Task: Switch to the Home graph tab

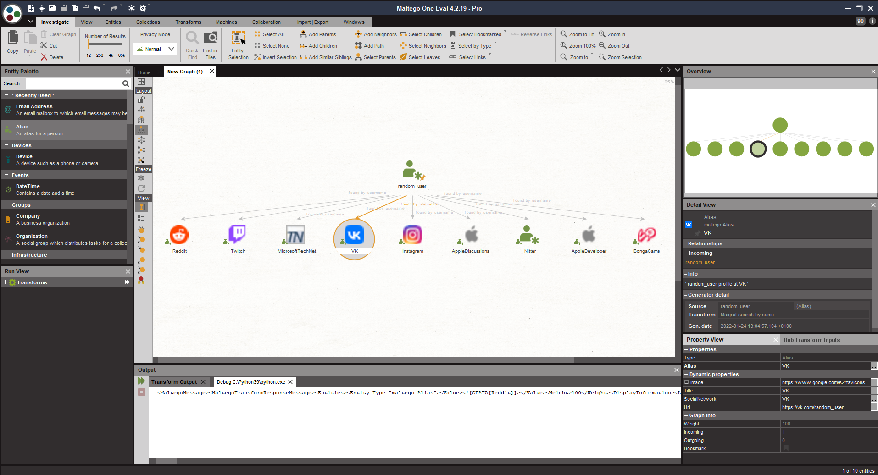Action: (x=144, y=72)
